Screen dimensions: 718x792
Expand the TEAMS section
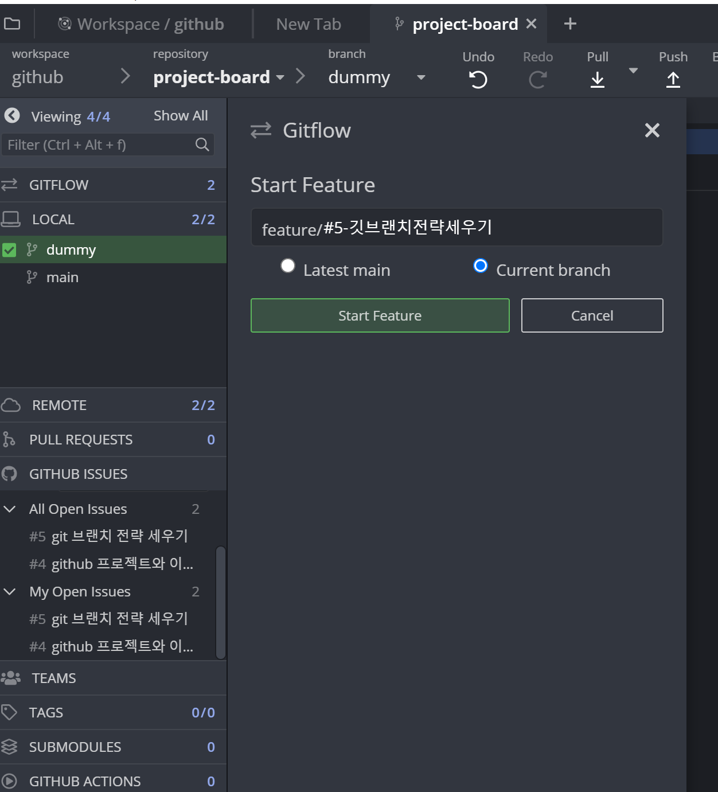pos(113,678)
